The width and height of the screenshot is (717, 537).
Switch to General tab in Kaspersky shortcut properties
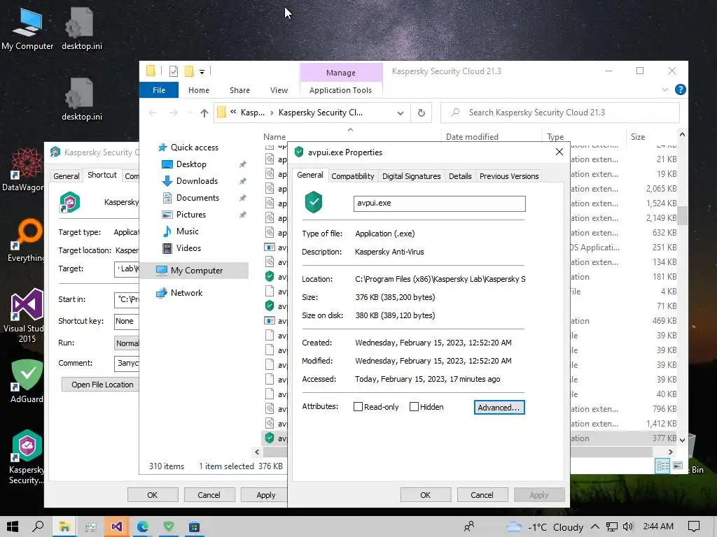tap(67, 176)
